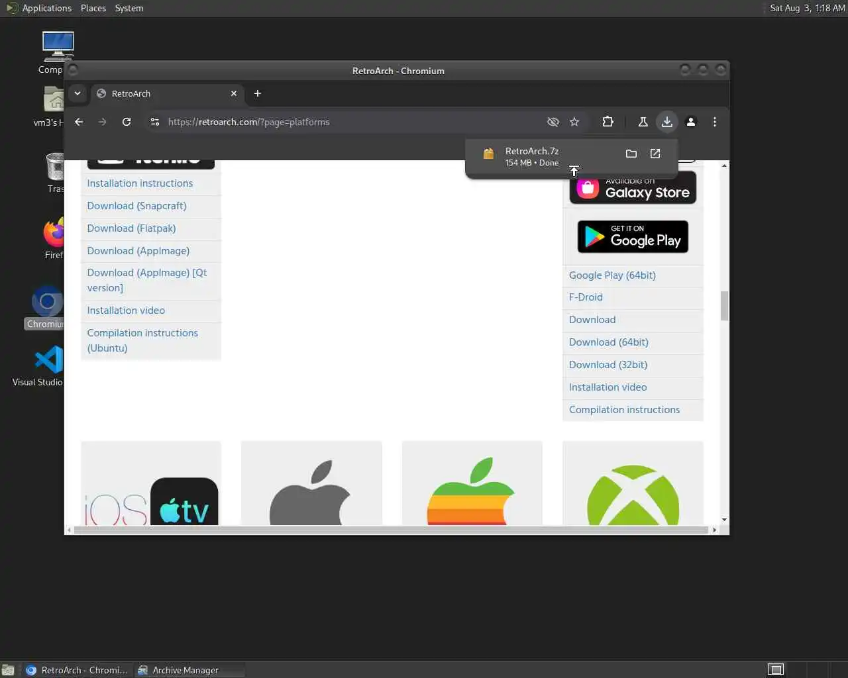
Task: Open Android Compilation instructions link
Action: point(624,410)
